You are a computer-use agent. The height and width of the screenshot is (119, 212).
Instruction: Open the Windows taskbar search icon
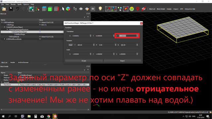(10, 116)
